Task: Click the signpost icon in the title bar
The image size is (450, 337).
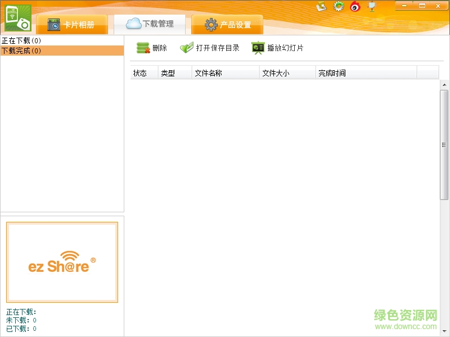Action: (x=372, y=6)
